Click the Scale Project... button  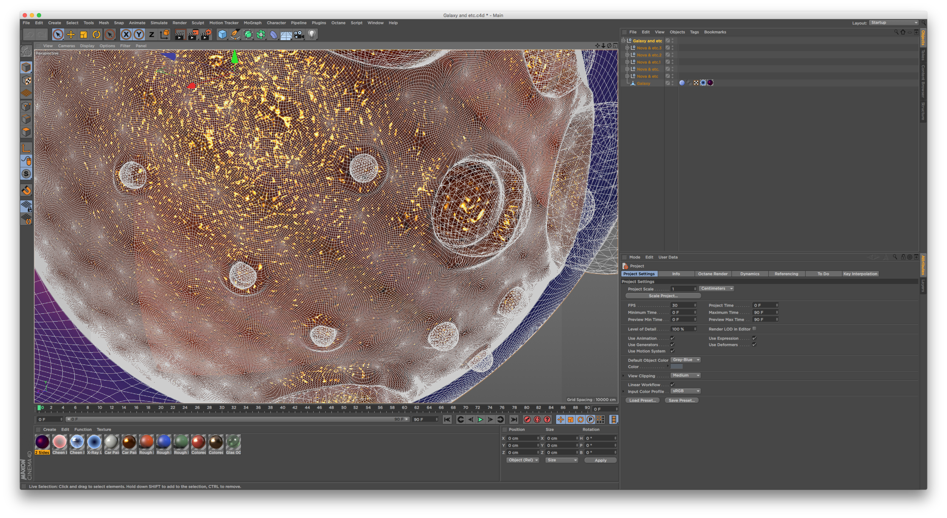[x=663, y=296]
